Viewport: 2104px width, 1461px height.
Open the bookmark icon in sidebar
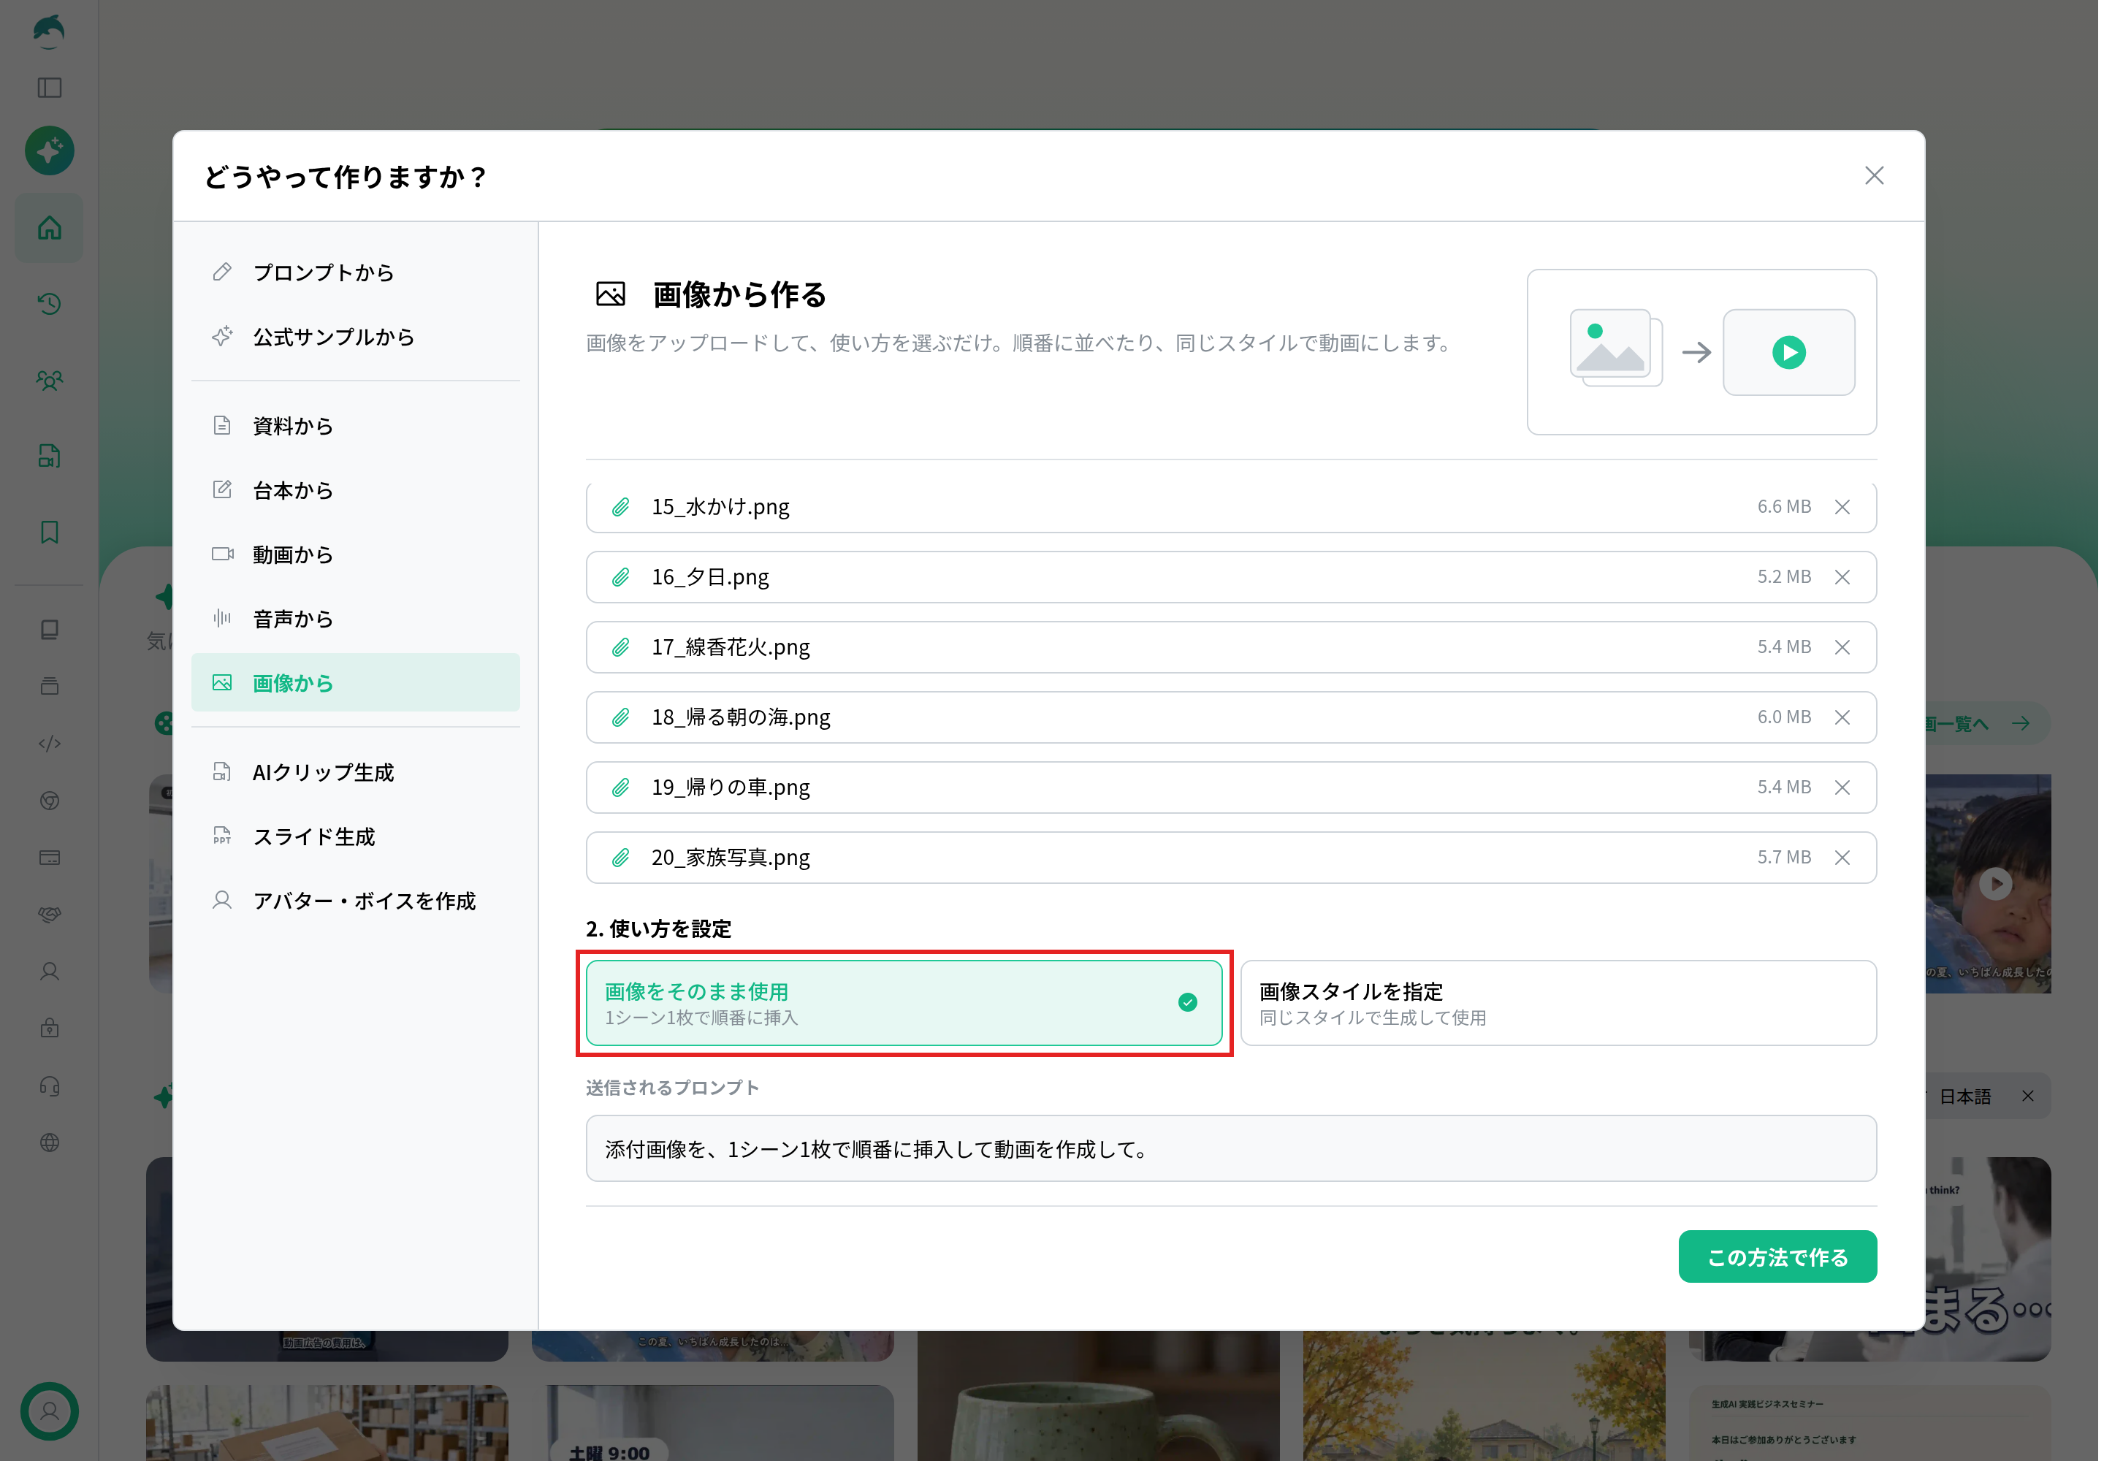point(50,532)
